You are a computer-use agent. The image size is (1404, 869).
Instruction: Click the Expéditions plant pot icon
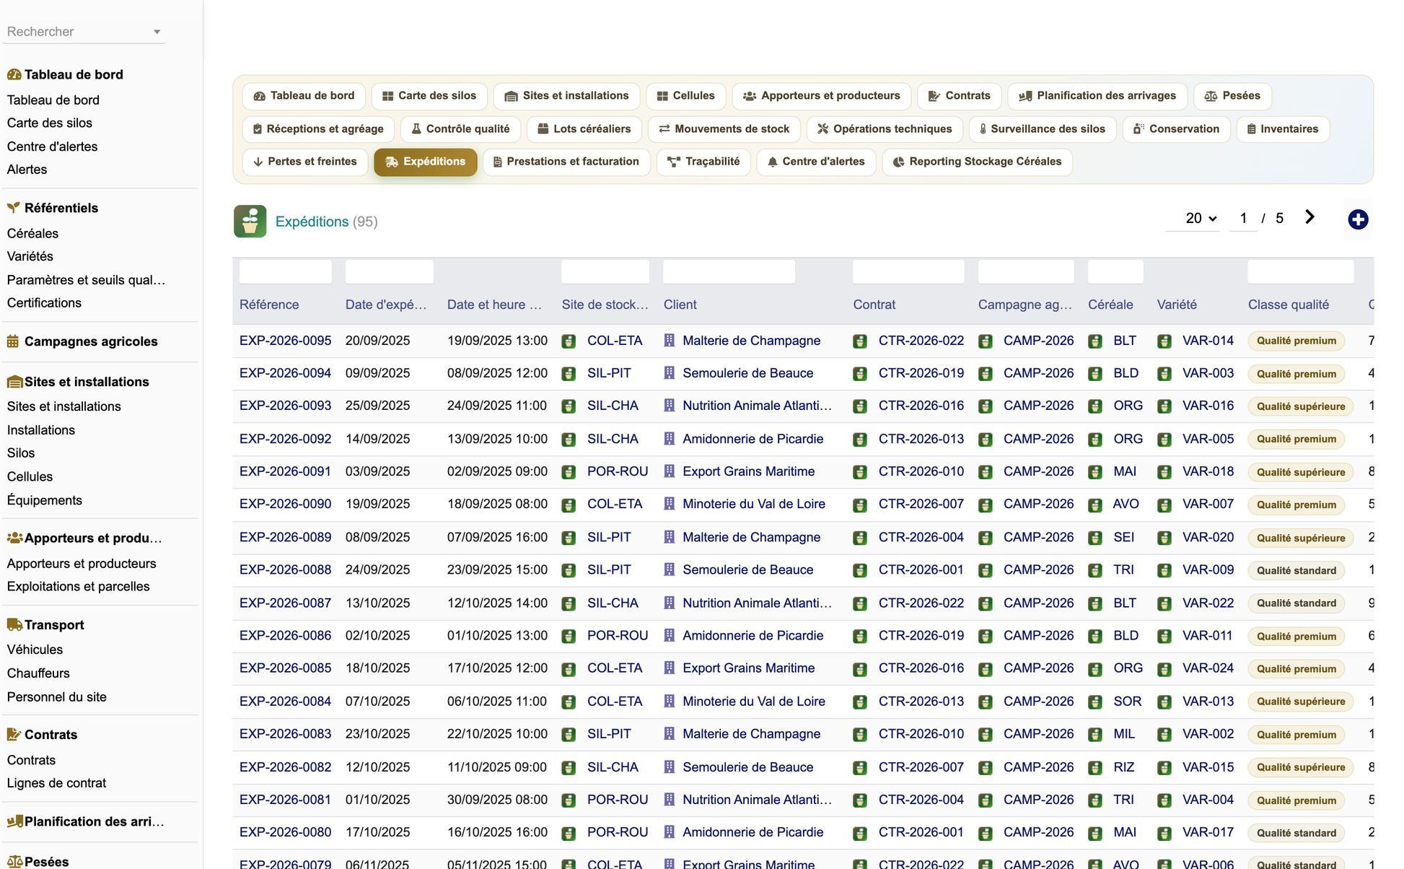(x=250, y=222)
